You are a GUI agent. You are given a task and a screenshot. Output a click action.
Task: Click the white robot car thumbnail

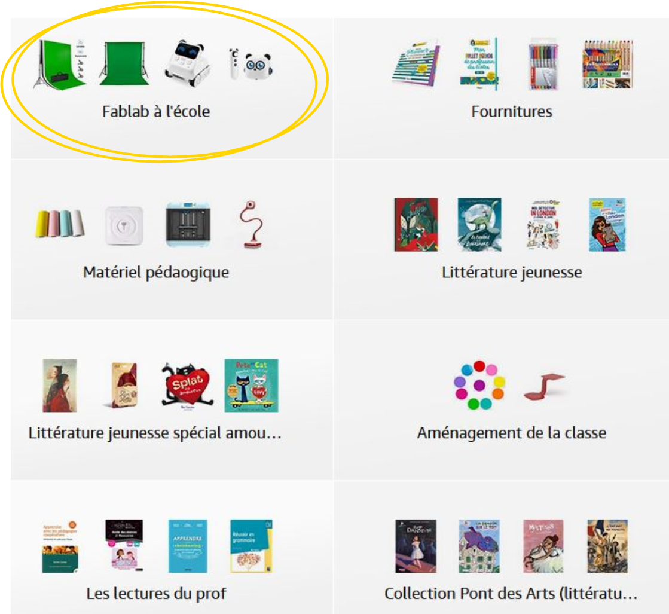(x=187, y=63)
